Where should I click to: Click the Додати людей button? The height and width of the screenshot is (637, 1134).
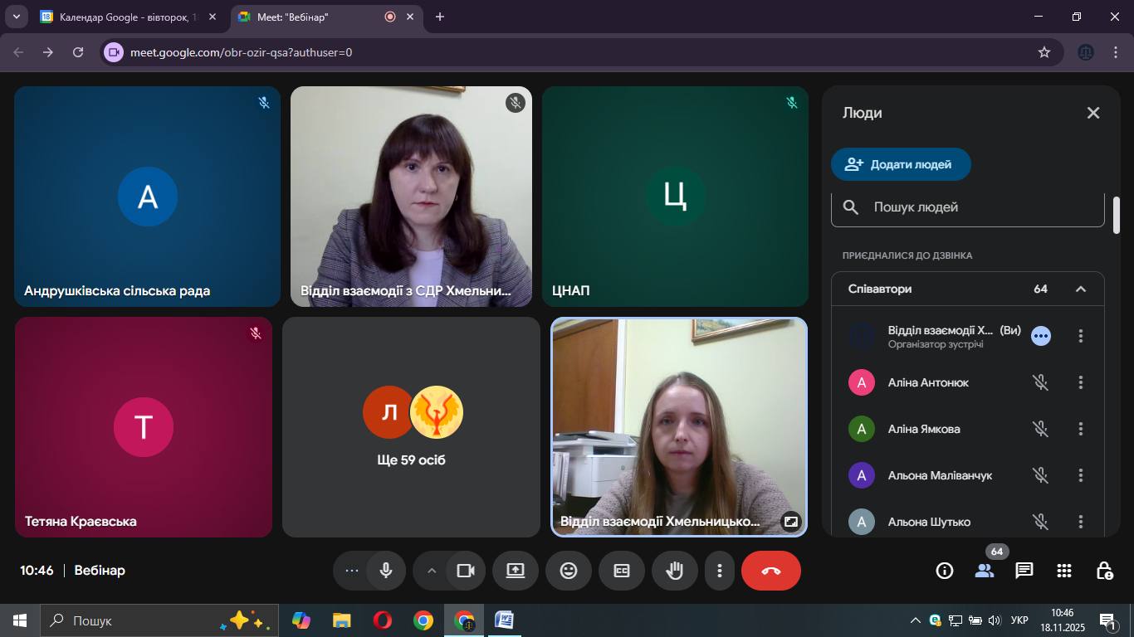[901, 164]
